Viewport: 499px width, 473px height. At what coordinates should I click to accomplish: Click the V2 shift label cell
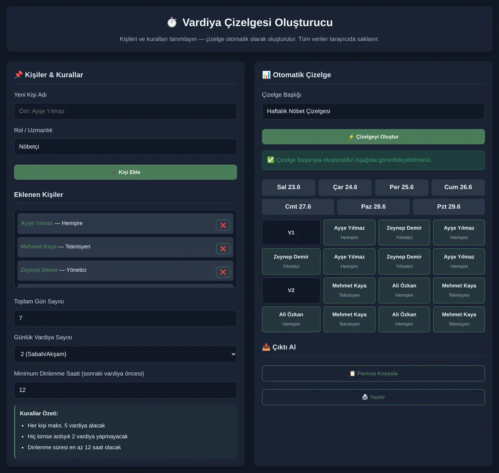tap(291, 290)
